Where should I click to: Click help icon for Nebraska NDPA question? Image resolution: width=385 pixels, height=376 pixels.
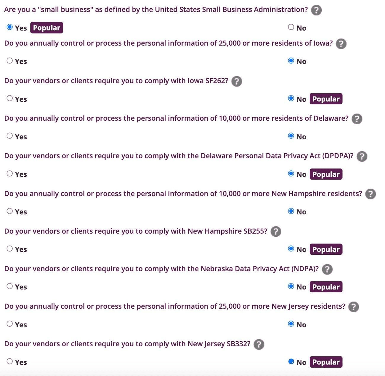click(x=327, y=269)
